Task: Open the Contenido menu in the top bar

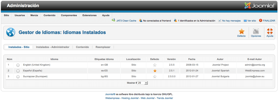Action: (x=49, y=15)
